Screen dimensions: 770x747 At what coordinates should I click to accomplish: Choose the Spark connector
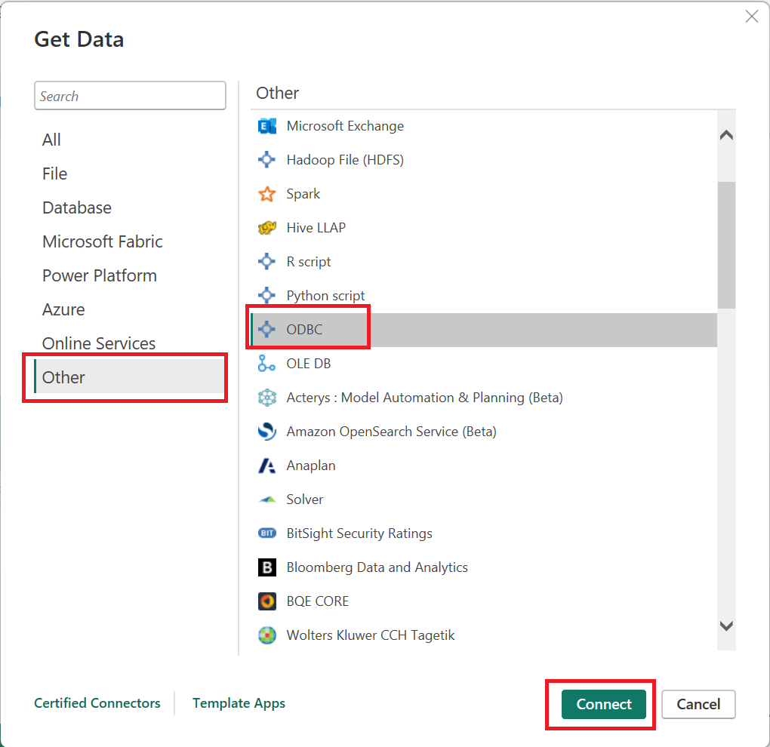click(303, 194)
